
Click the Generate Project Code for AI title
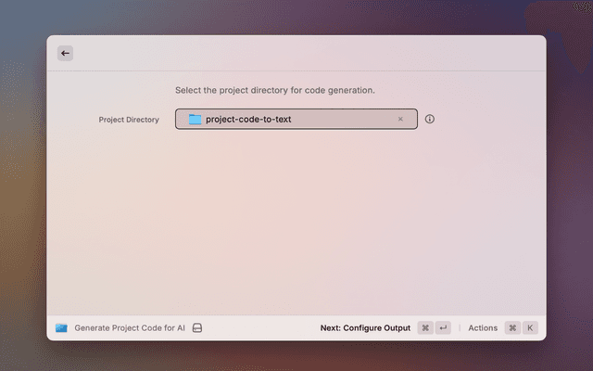tap(130, 327)
